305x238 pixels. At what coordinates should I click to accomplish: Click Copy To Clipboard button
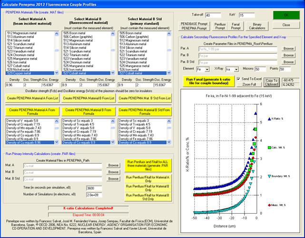[272, 82]
